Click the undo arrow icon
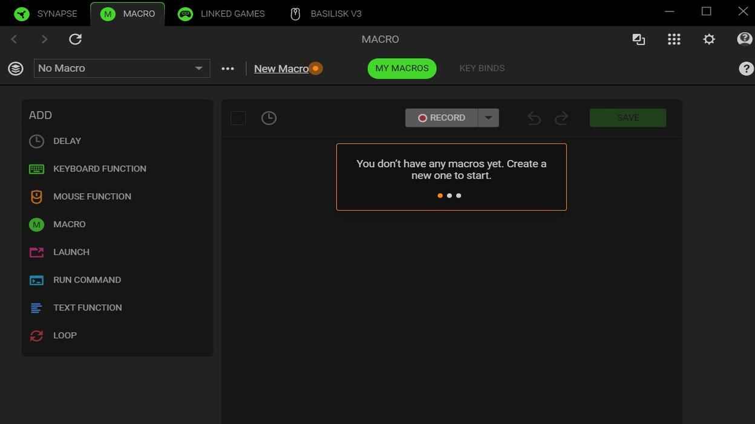755x424 pixels. click(534, 118)
